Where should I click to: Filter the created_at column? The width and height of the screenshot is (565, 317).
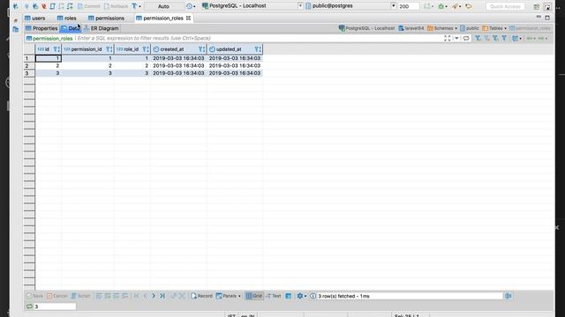201,49
